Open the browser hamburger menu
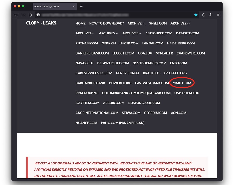 218,15
